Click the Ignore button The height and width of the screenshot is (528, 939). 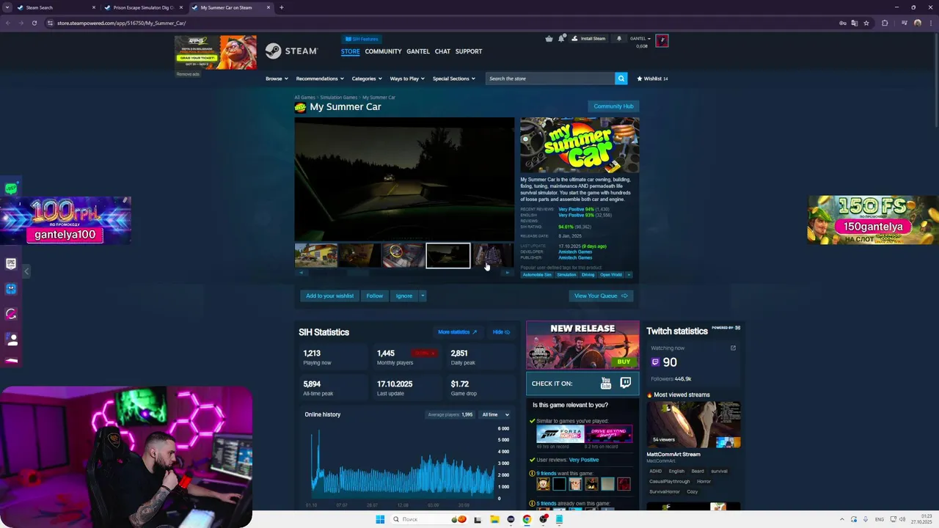pyautogui.click(x=404, y=296)
